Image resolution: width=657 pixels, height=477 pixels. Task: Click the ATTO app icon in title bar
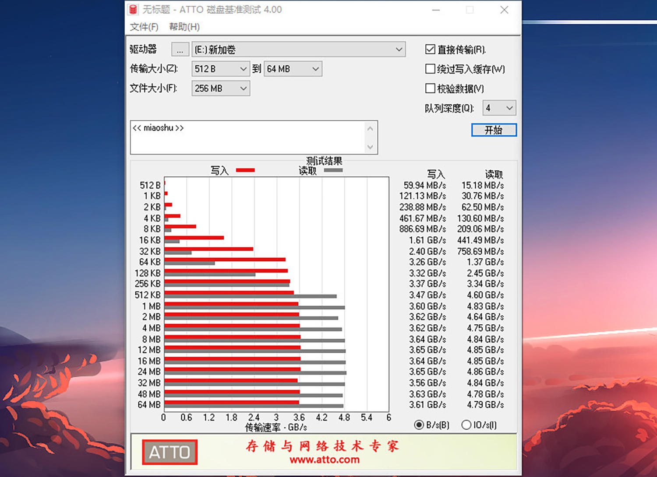[134, 9]
